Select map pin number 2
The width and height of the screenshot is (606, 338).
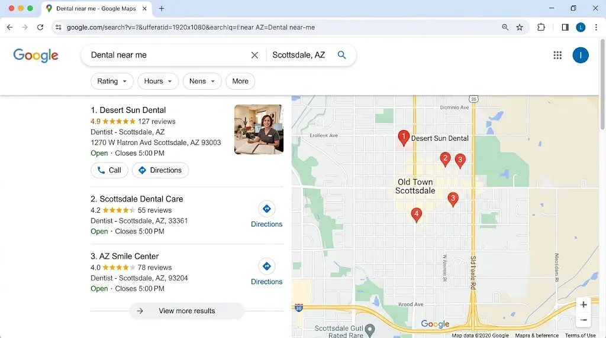click(x=445, y=158)
